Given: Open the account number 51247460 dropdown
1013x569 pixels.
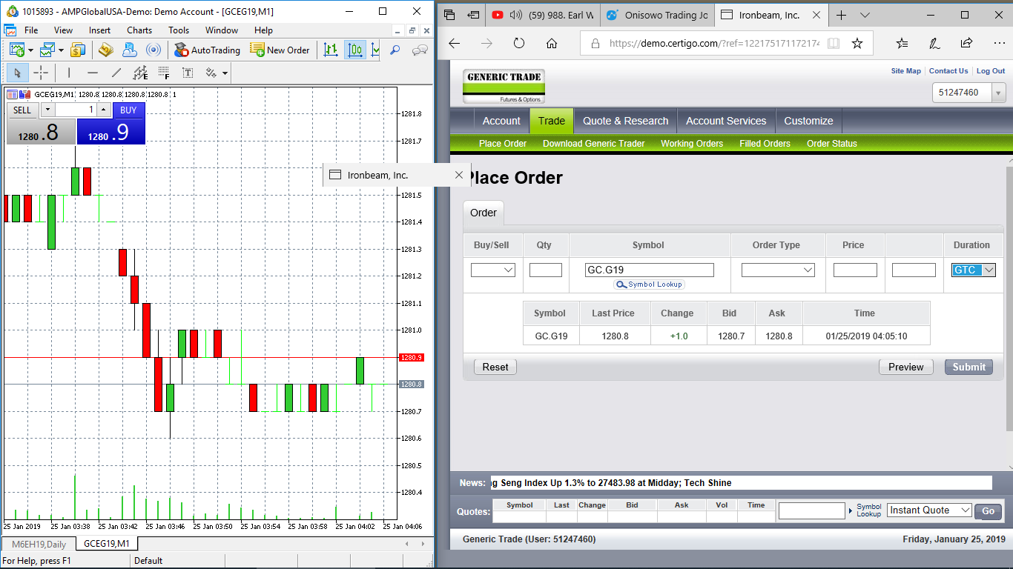Looking at the screenshot, I should tap(969, 93).
